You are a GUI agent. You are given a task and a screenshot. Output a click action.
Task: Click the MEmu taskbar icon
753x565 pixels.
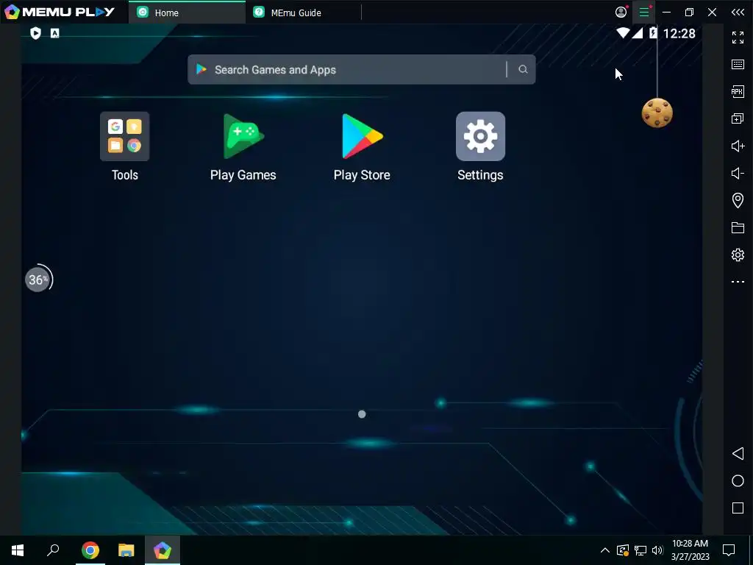(163, 550)
